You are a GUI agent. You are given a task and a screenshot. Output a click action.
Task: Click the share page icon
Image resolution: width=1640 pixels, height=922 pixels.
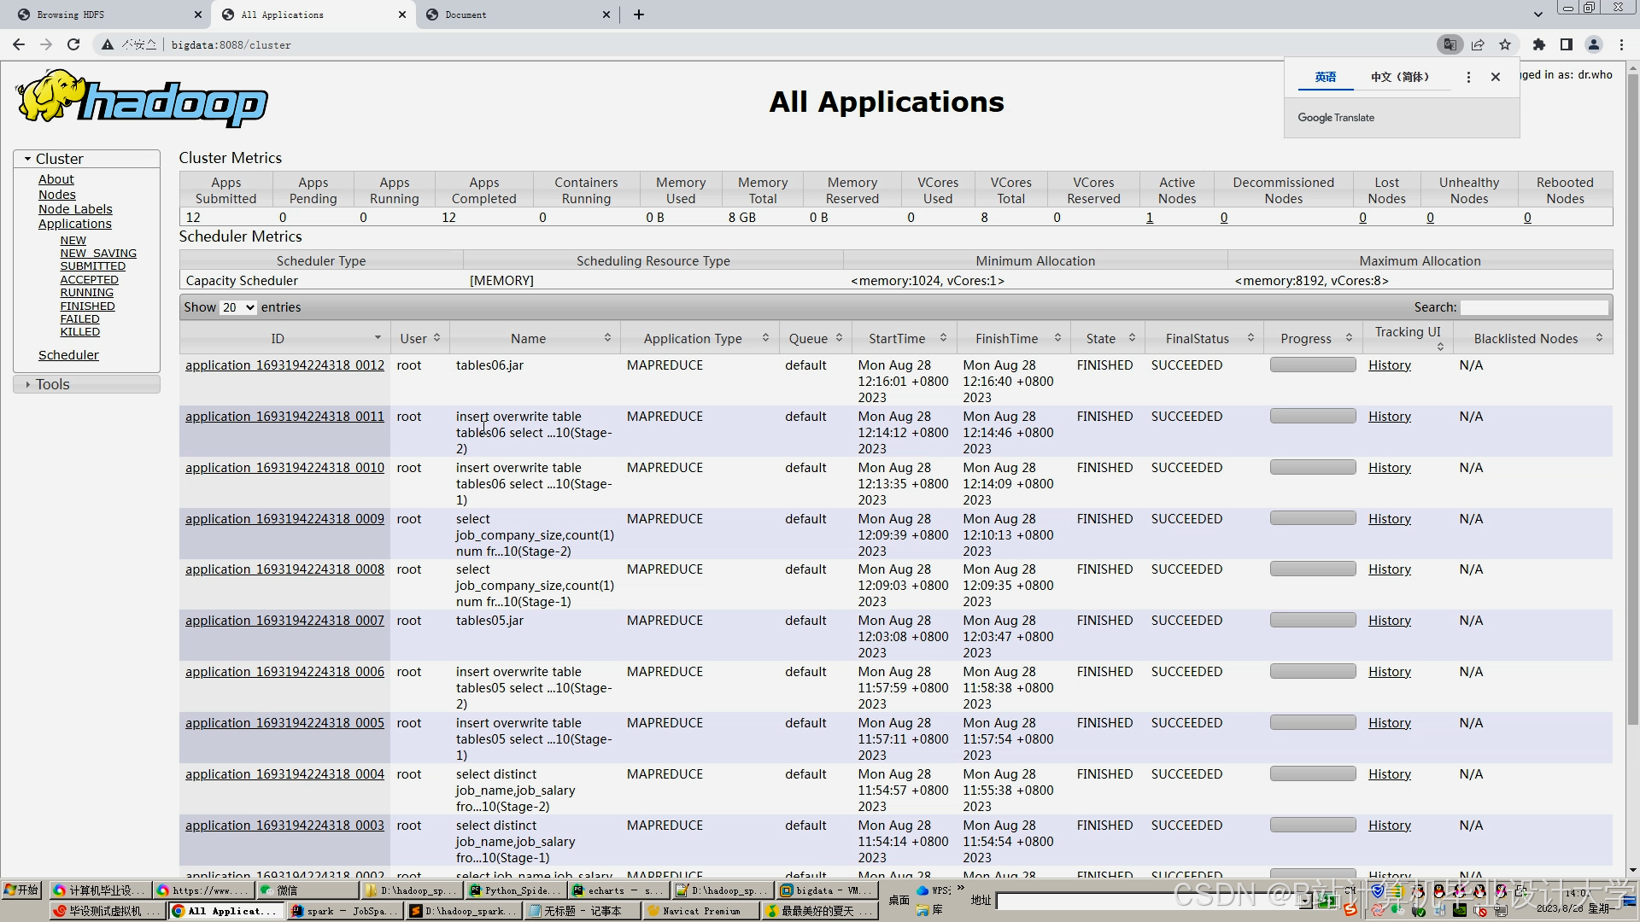coord(1478,44)
